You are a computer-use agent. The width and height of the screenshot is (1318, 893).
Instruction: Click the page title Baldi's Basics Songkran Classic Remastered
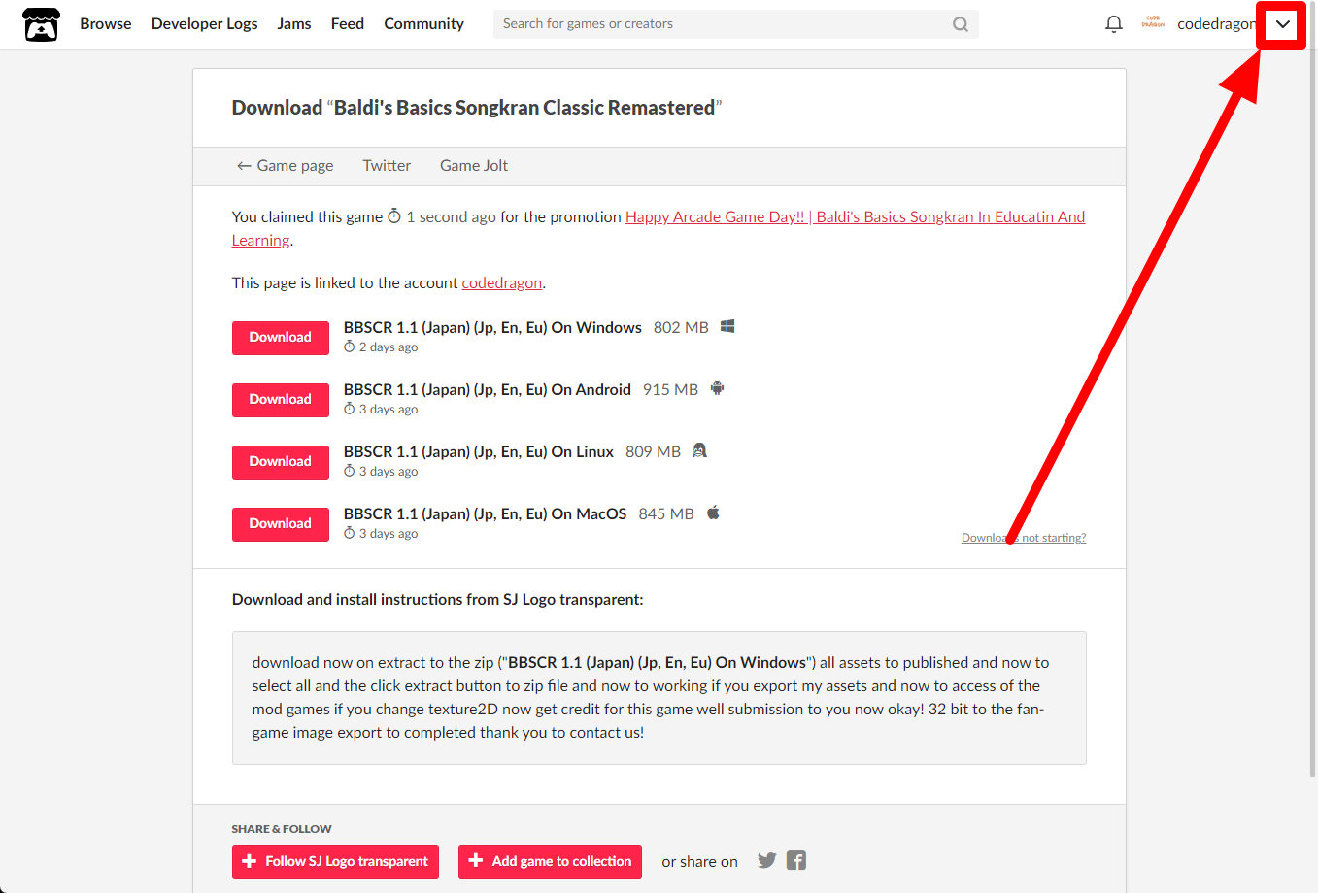pyautogui.click(x=524, y=108)
